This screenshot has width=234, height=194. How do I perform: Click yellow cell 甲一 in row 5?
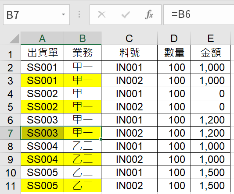(83, 106)
